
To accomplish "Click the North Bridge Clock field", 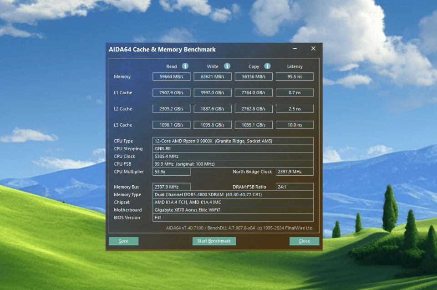I will tap(295, 172).
